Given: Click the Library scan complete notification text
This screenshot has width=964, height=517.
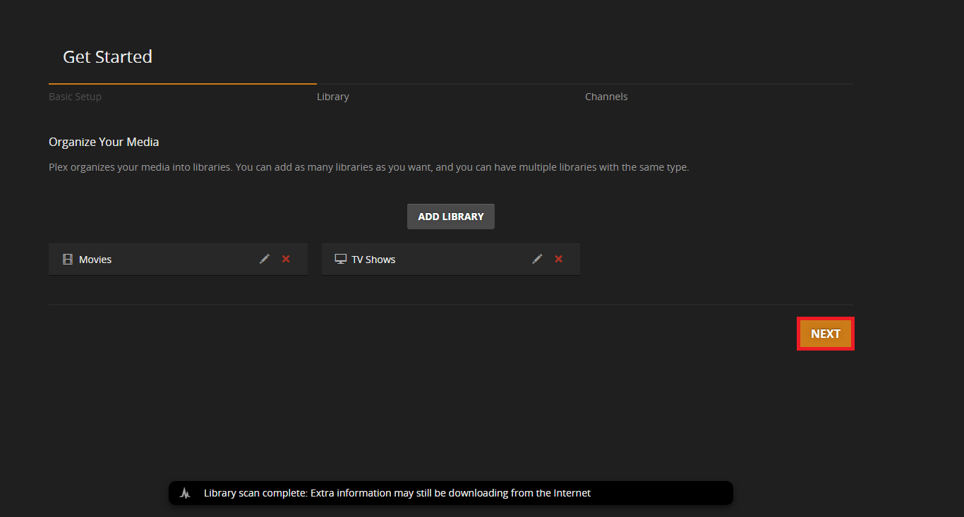Looking at the screenshot, I should pyautogui.click(x=397, y=493).
